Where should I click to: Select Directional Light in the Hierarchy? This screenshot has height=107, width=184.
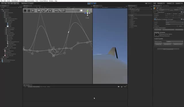(135, 11)
